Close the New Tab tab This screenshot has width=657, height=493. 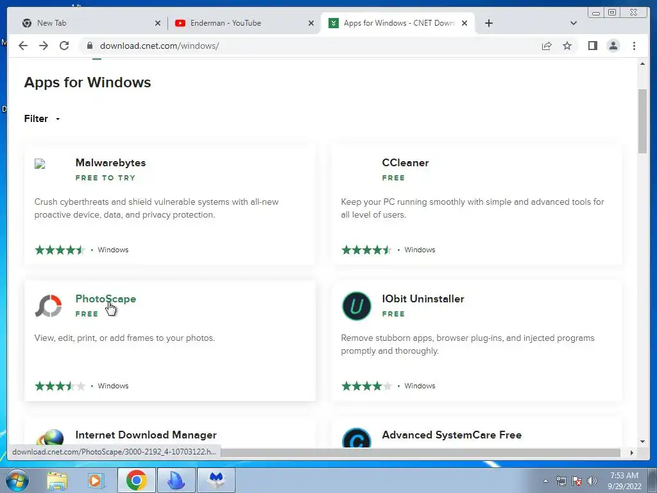(x=158, y=23)
